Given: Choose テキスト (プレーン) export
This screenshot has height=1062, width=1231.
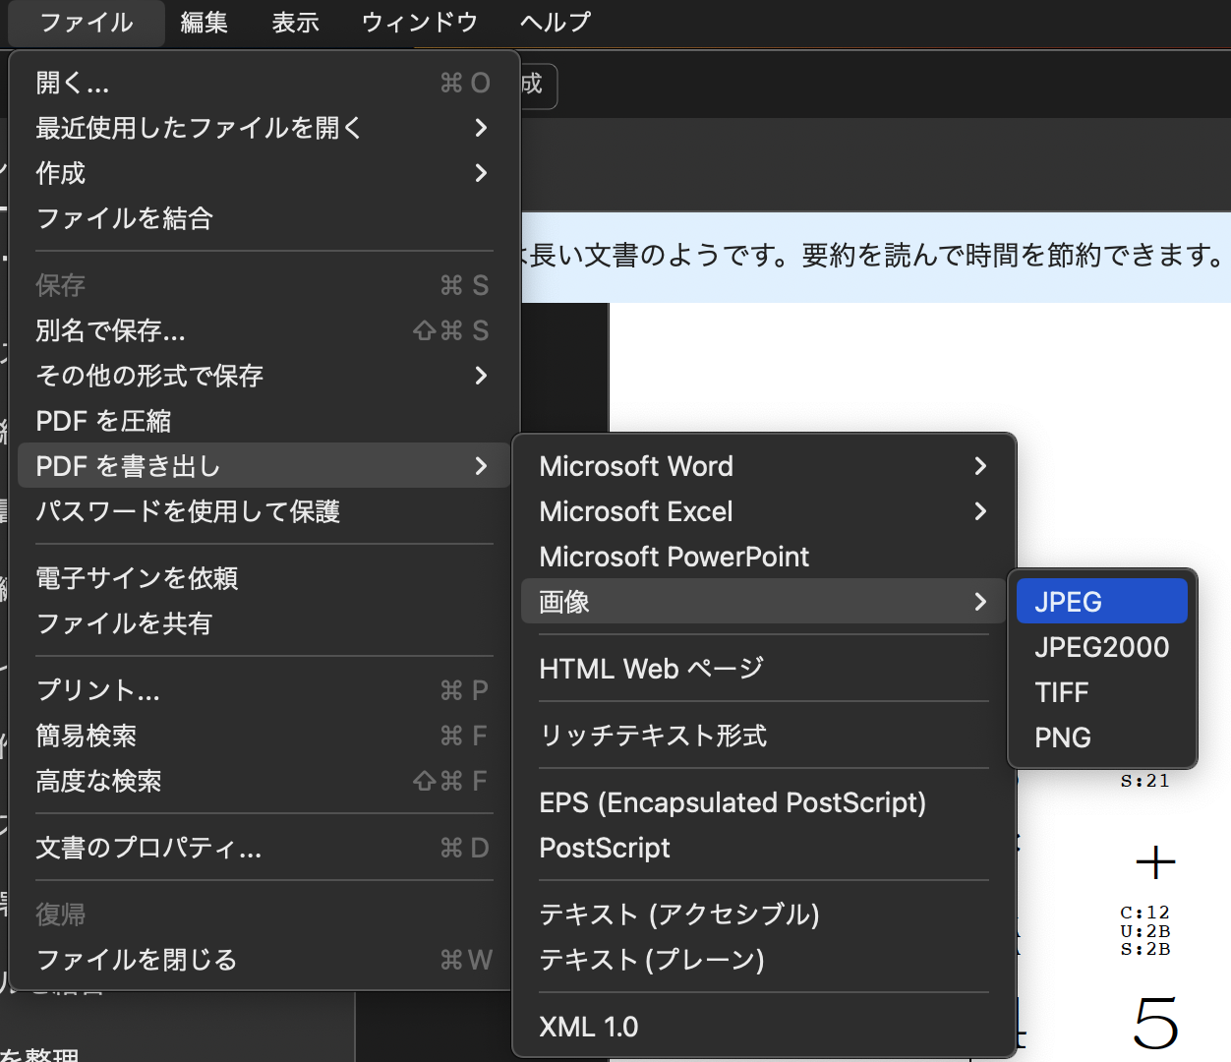Looking at the screenshot, I should [764, 960].
